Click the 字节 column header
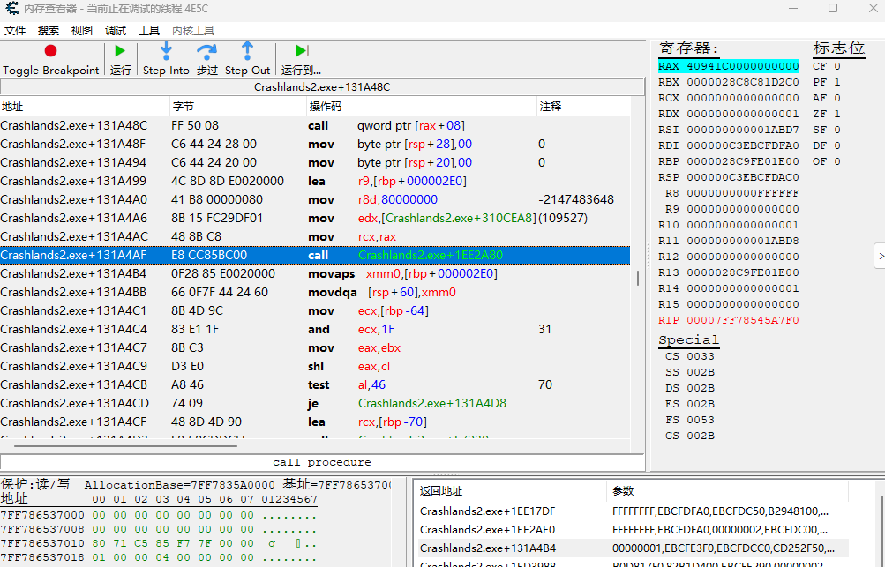Image resolution: width=885 pixels, height=567 pixels. pyautogui.click(x=237, y=106)
